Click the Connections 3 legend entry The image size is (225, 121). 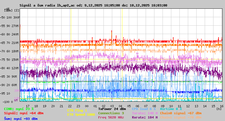[111, 113]
